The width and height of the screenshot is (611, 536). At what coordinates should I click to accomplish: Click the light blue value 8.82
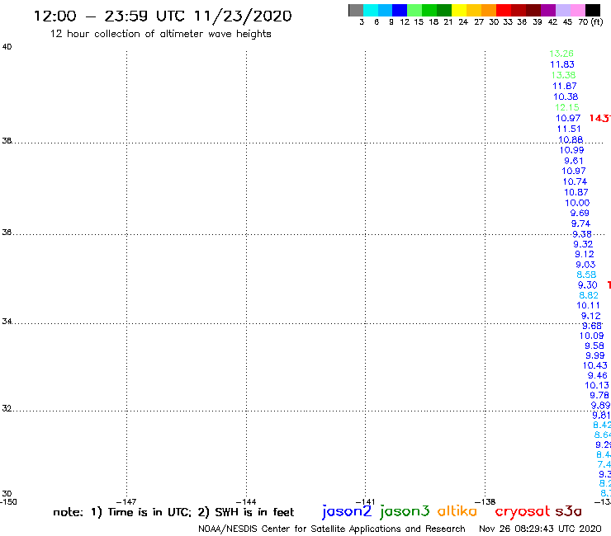pyautogui.click(x=589, y=295)
